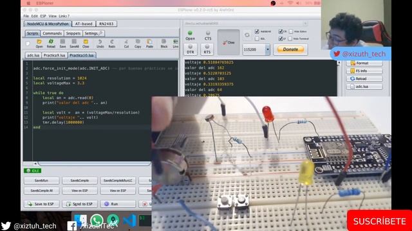
Task: Check the Hide Terminal checkbox
Action: tap(290, 38)
